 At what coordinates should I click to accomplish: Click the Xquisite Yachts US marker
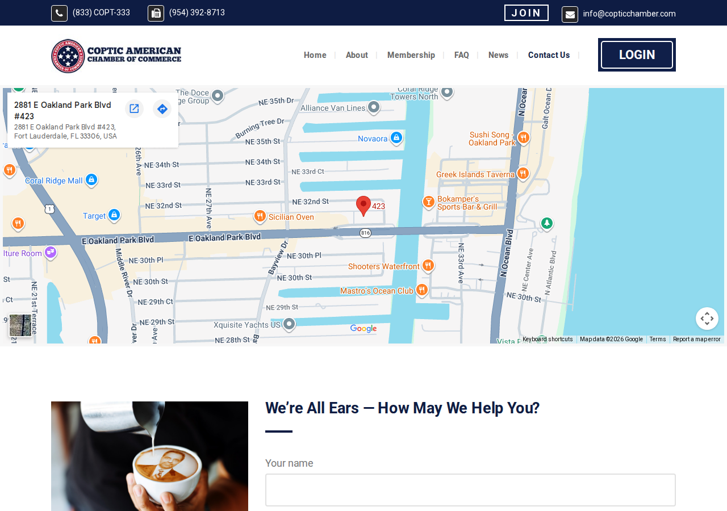tap(289, 324)
